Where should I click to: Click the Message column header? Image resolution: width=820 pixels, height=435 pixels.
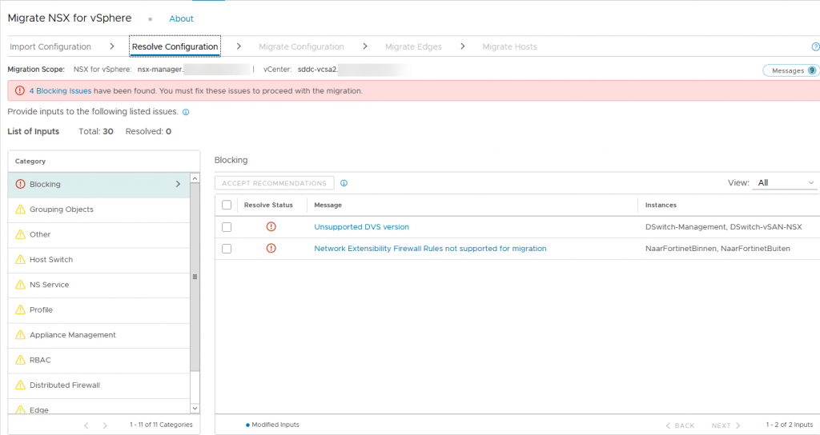(x=328, y=206)
